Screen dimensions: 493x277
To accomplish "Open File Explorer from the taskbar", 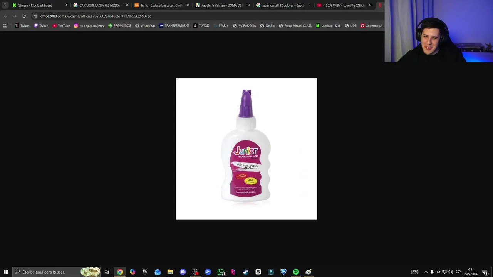I will (x=170, y=272).
